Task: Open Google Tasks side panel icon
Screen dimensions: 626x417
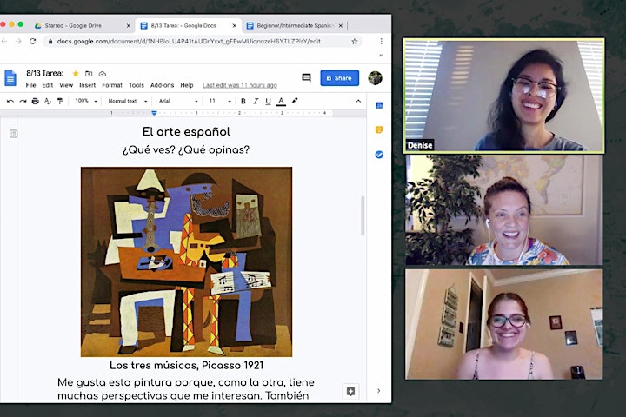Action: [379, 155]
